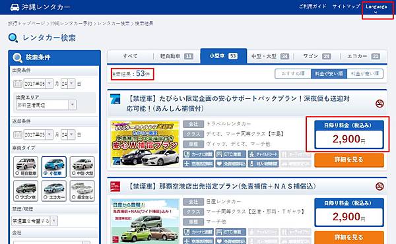Click 免責補償込 heart badge on Nissan plan
This screenshot has height=244, width=396.
point(231,241)
